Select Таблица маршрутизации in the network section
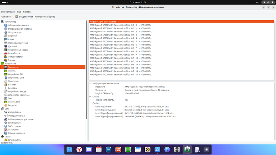Screen dimensions: 276x155 pos(21,119)
